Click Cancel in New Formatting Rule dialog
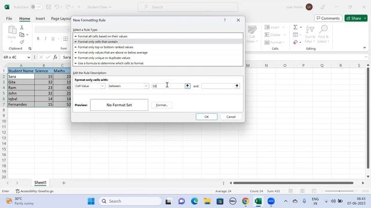This screenshot has width=371, height=208. [x=231, y=117]
